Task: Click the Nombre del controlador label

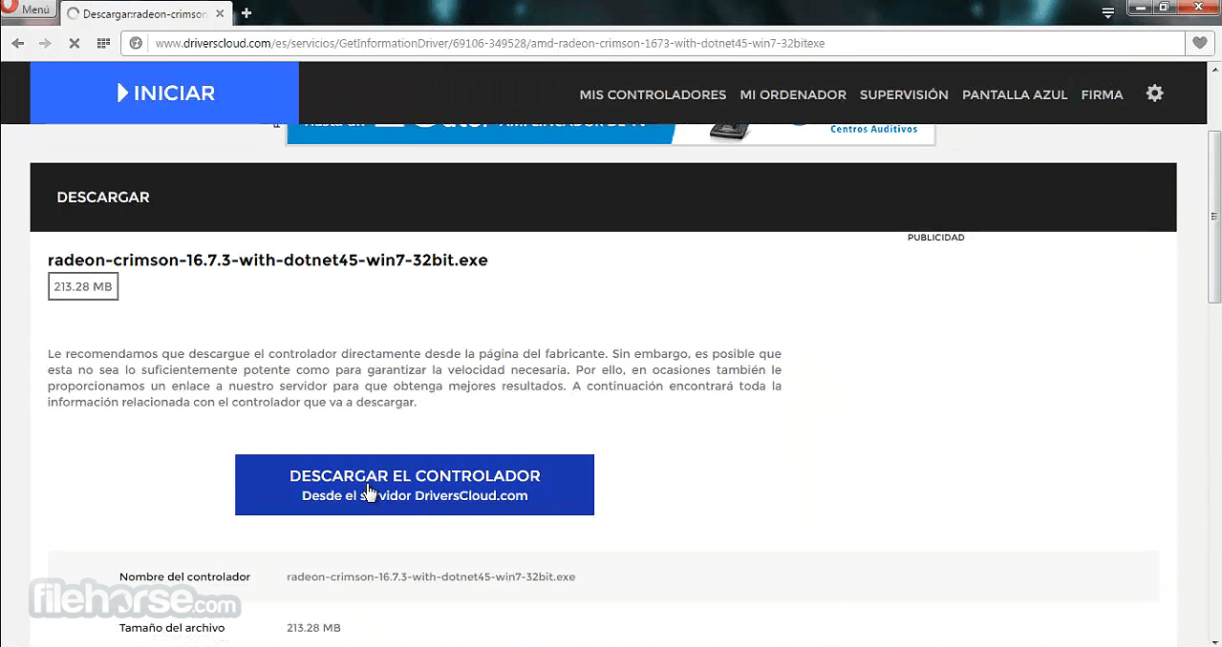Action: 184,577
